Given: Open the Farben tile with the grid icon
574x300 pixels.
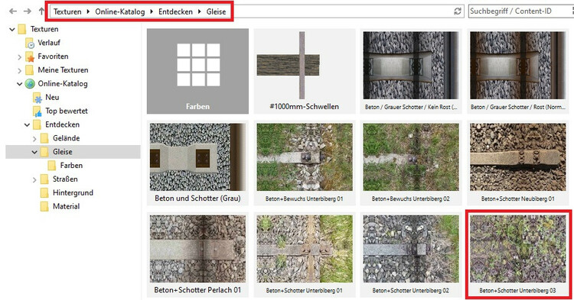Looking at the screenshot, I should point(197,71).
